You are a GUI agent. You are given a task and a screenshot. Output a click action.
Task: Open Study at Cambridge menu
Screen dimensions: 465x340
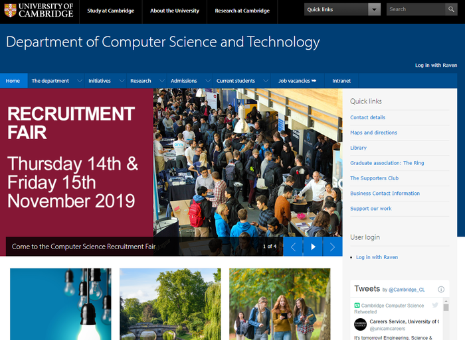pyautogui.click(x=111, y=11)
